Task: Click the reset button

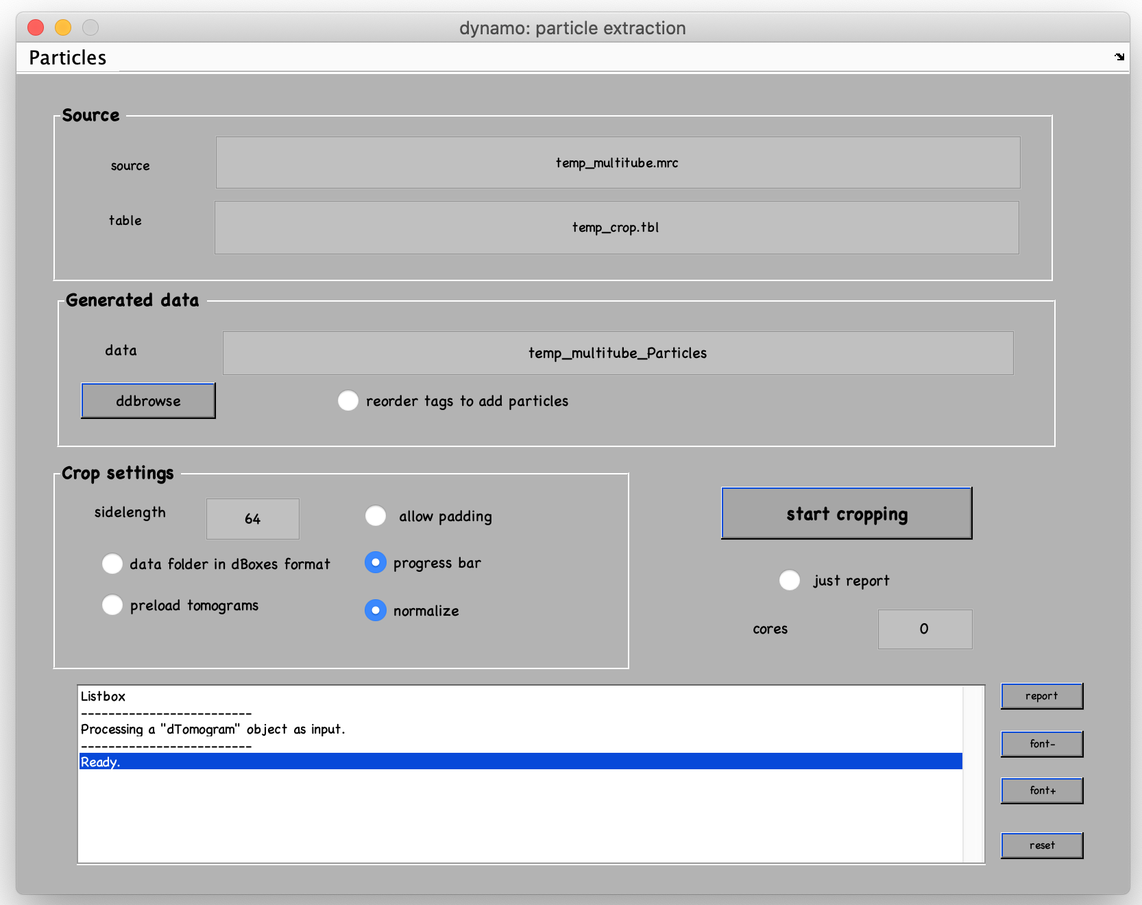Action: coord(1042,845)
